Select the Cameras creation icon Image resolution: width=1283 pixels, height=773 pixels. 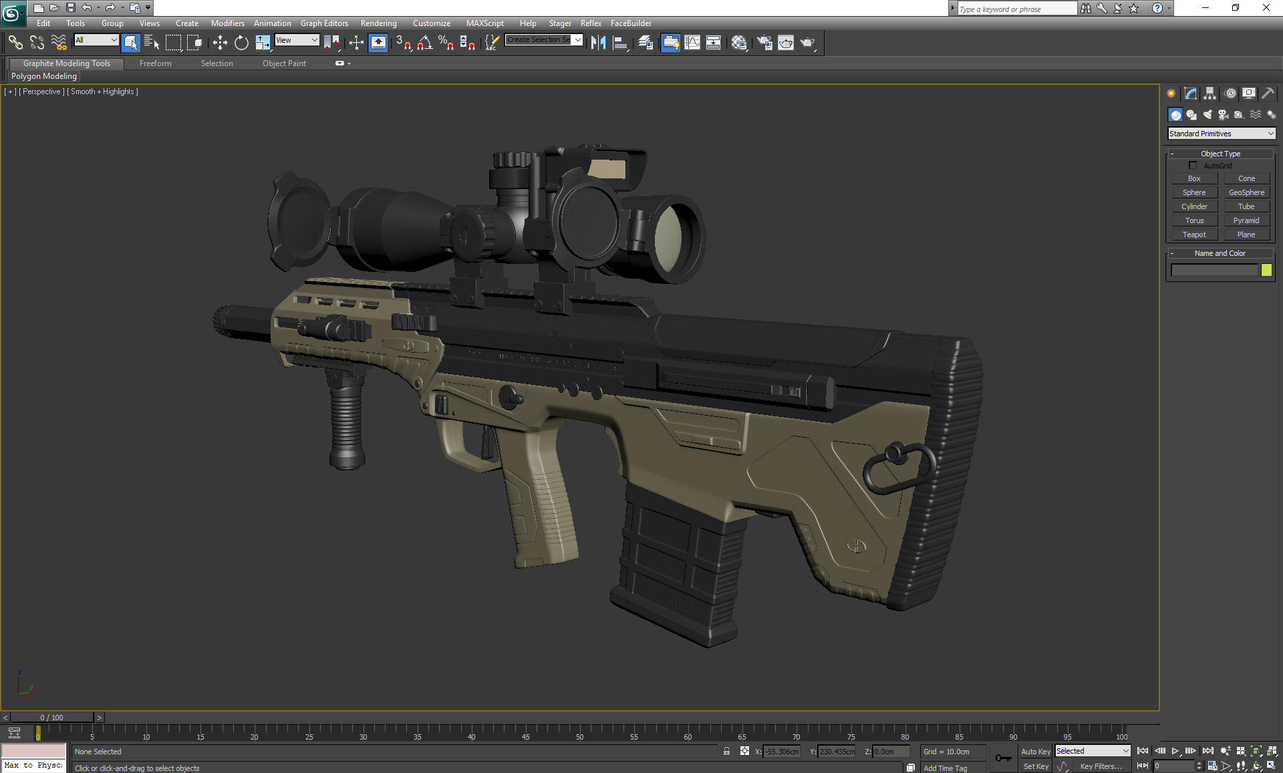click(x=1224, y=115)
